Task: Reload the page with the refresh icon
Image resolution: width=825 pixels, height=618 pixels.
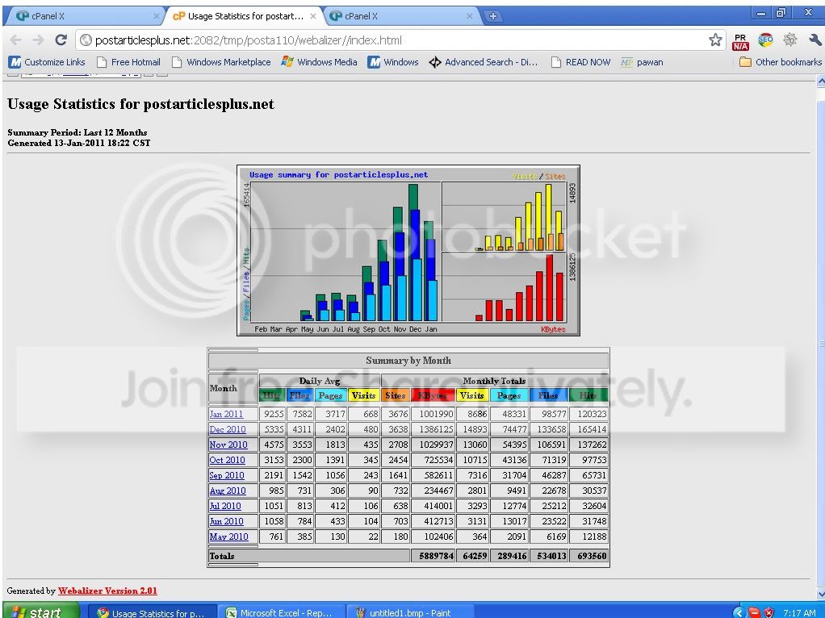Action: click(x=61, y=40)
